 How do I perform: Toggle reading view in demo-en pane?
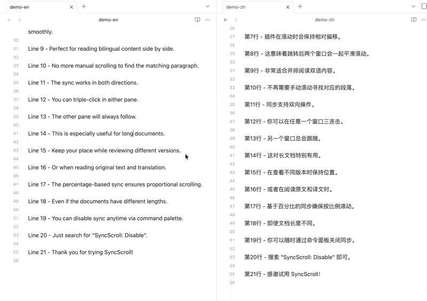point(197,20)
